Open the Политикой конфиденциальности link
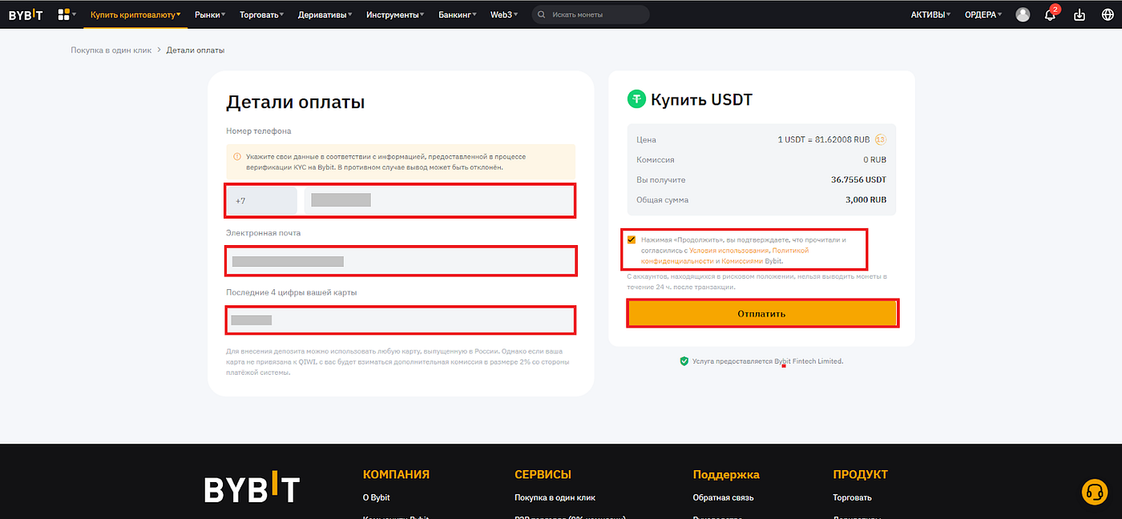1122x519 pixels. [724, 255]
